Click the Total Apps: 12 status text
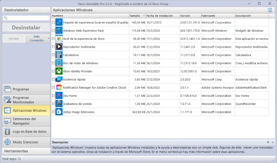 click(x=12, y=159)
